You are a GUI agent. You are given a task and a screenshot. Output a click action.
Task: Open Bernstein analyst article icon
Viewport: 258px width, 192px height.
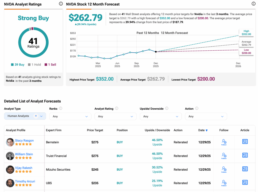[245, 142]
